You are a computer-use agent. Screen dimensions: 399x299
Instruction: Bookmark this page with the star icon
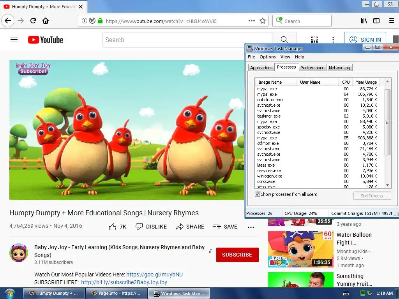pyautogui.click(x=263, y=21)
